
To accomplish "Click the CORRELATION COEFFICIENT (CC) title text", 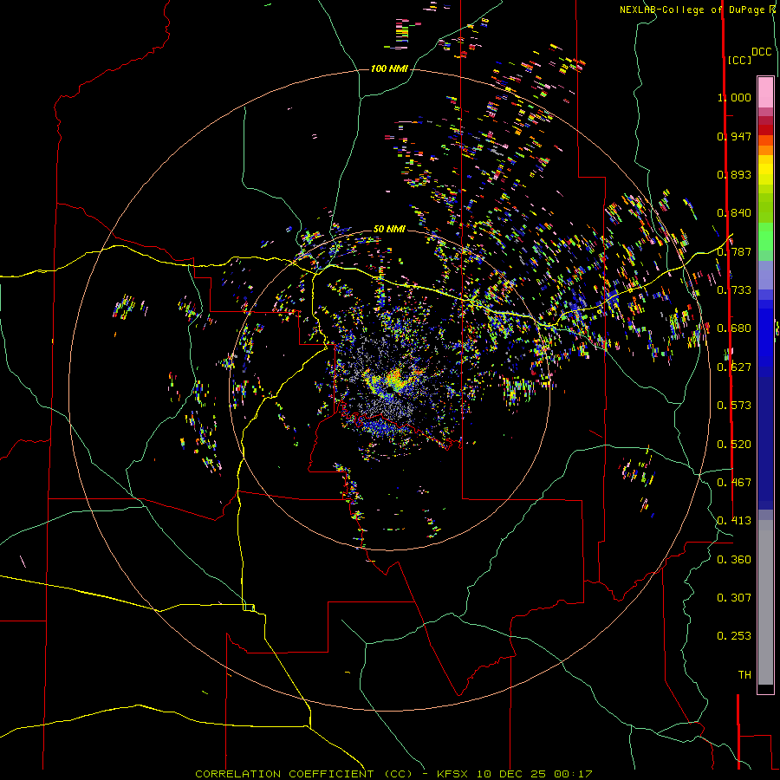I will pyautogui.click(x=304, y=774).
